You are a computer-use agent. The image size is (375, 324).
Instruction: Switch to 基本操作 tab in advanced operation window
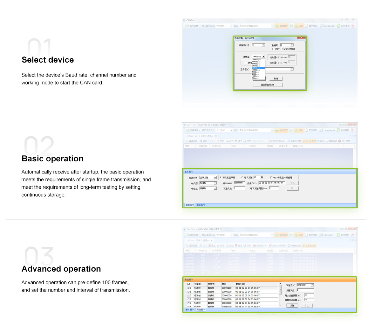(x=189, y=310)
